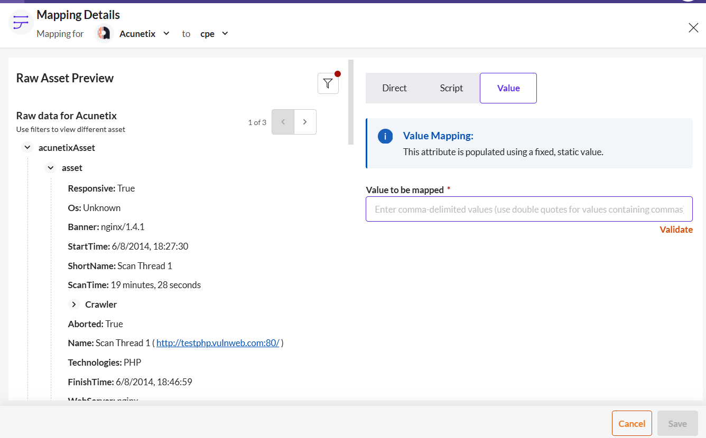Select the Value mapping tab
The width and height of the screenshot is (706, 438).
(x=508, y=88)
